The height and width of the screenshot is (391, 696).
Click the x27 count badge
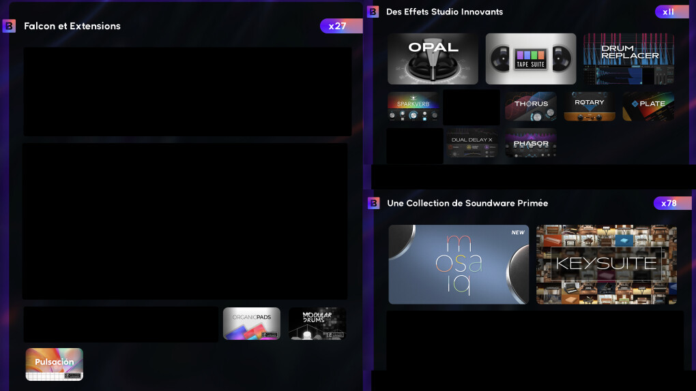point(341,26)
